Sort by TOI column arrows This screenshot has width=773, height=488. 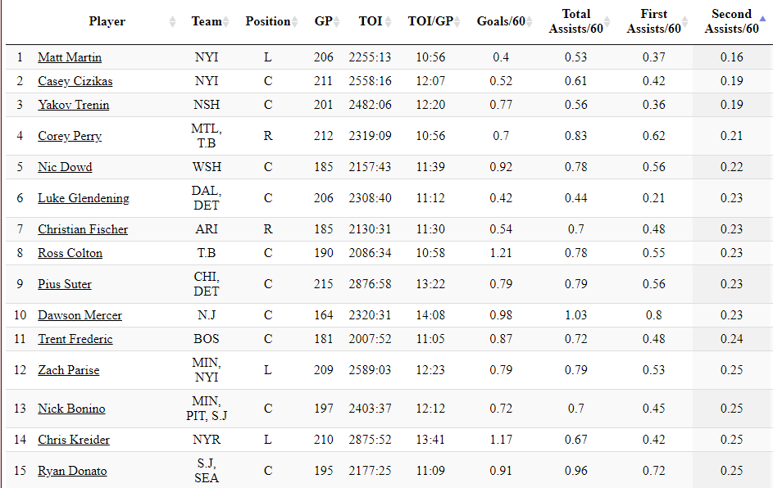click(389, 21)
